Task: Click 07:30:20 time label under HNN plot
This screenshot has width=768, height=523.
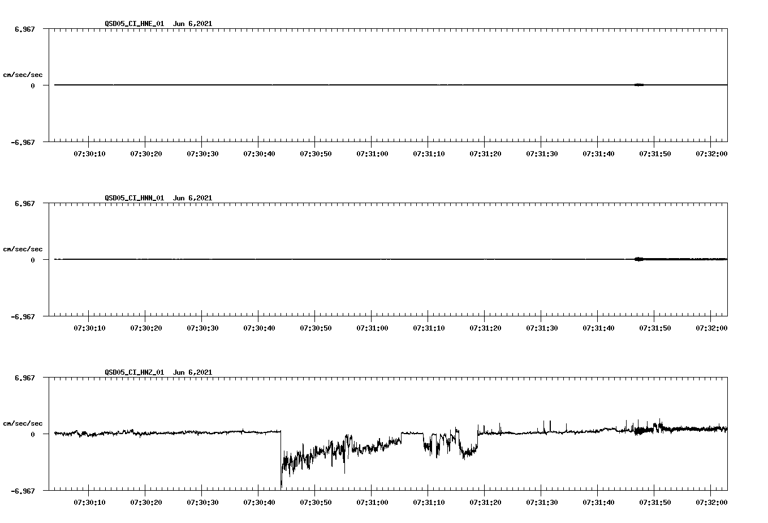Action: tap(146, 328)
